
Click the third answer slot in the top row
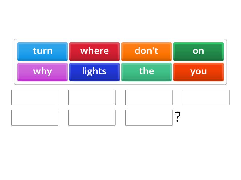pyautogui.click(x=149, y=97)
